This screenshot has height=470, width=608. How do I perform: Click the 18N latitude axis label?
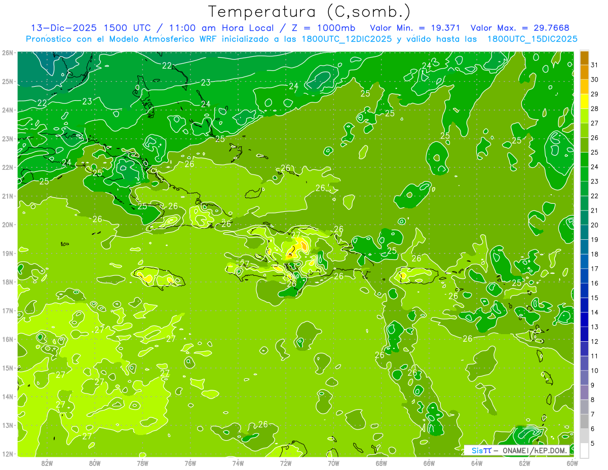point(8,282)
